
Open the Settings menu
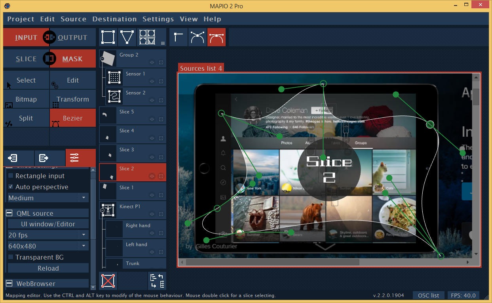(158, 19)
